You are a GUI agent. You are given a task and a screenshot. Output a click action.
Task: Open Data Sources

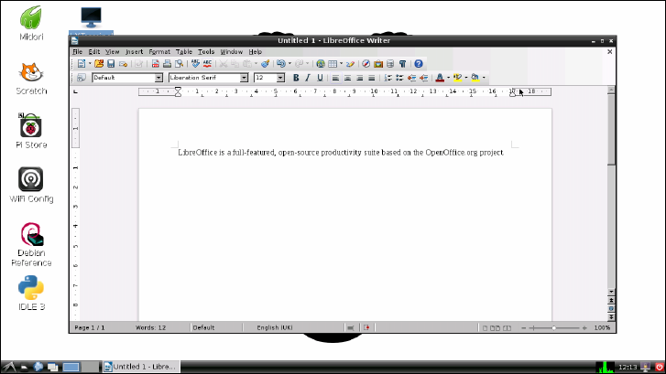pyautogui.click(x=390, y=64)
